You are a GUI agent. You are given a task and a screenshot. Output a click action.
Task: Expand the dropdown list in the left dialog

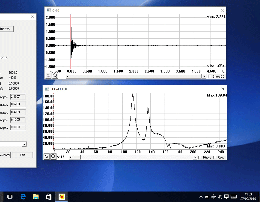[x=24, y=144]
